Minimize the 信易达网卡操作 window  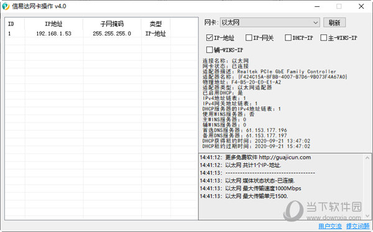point(317,6)
